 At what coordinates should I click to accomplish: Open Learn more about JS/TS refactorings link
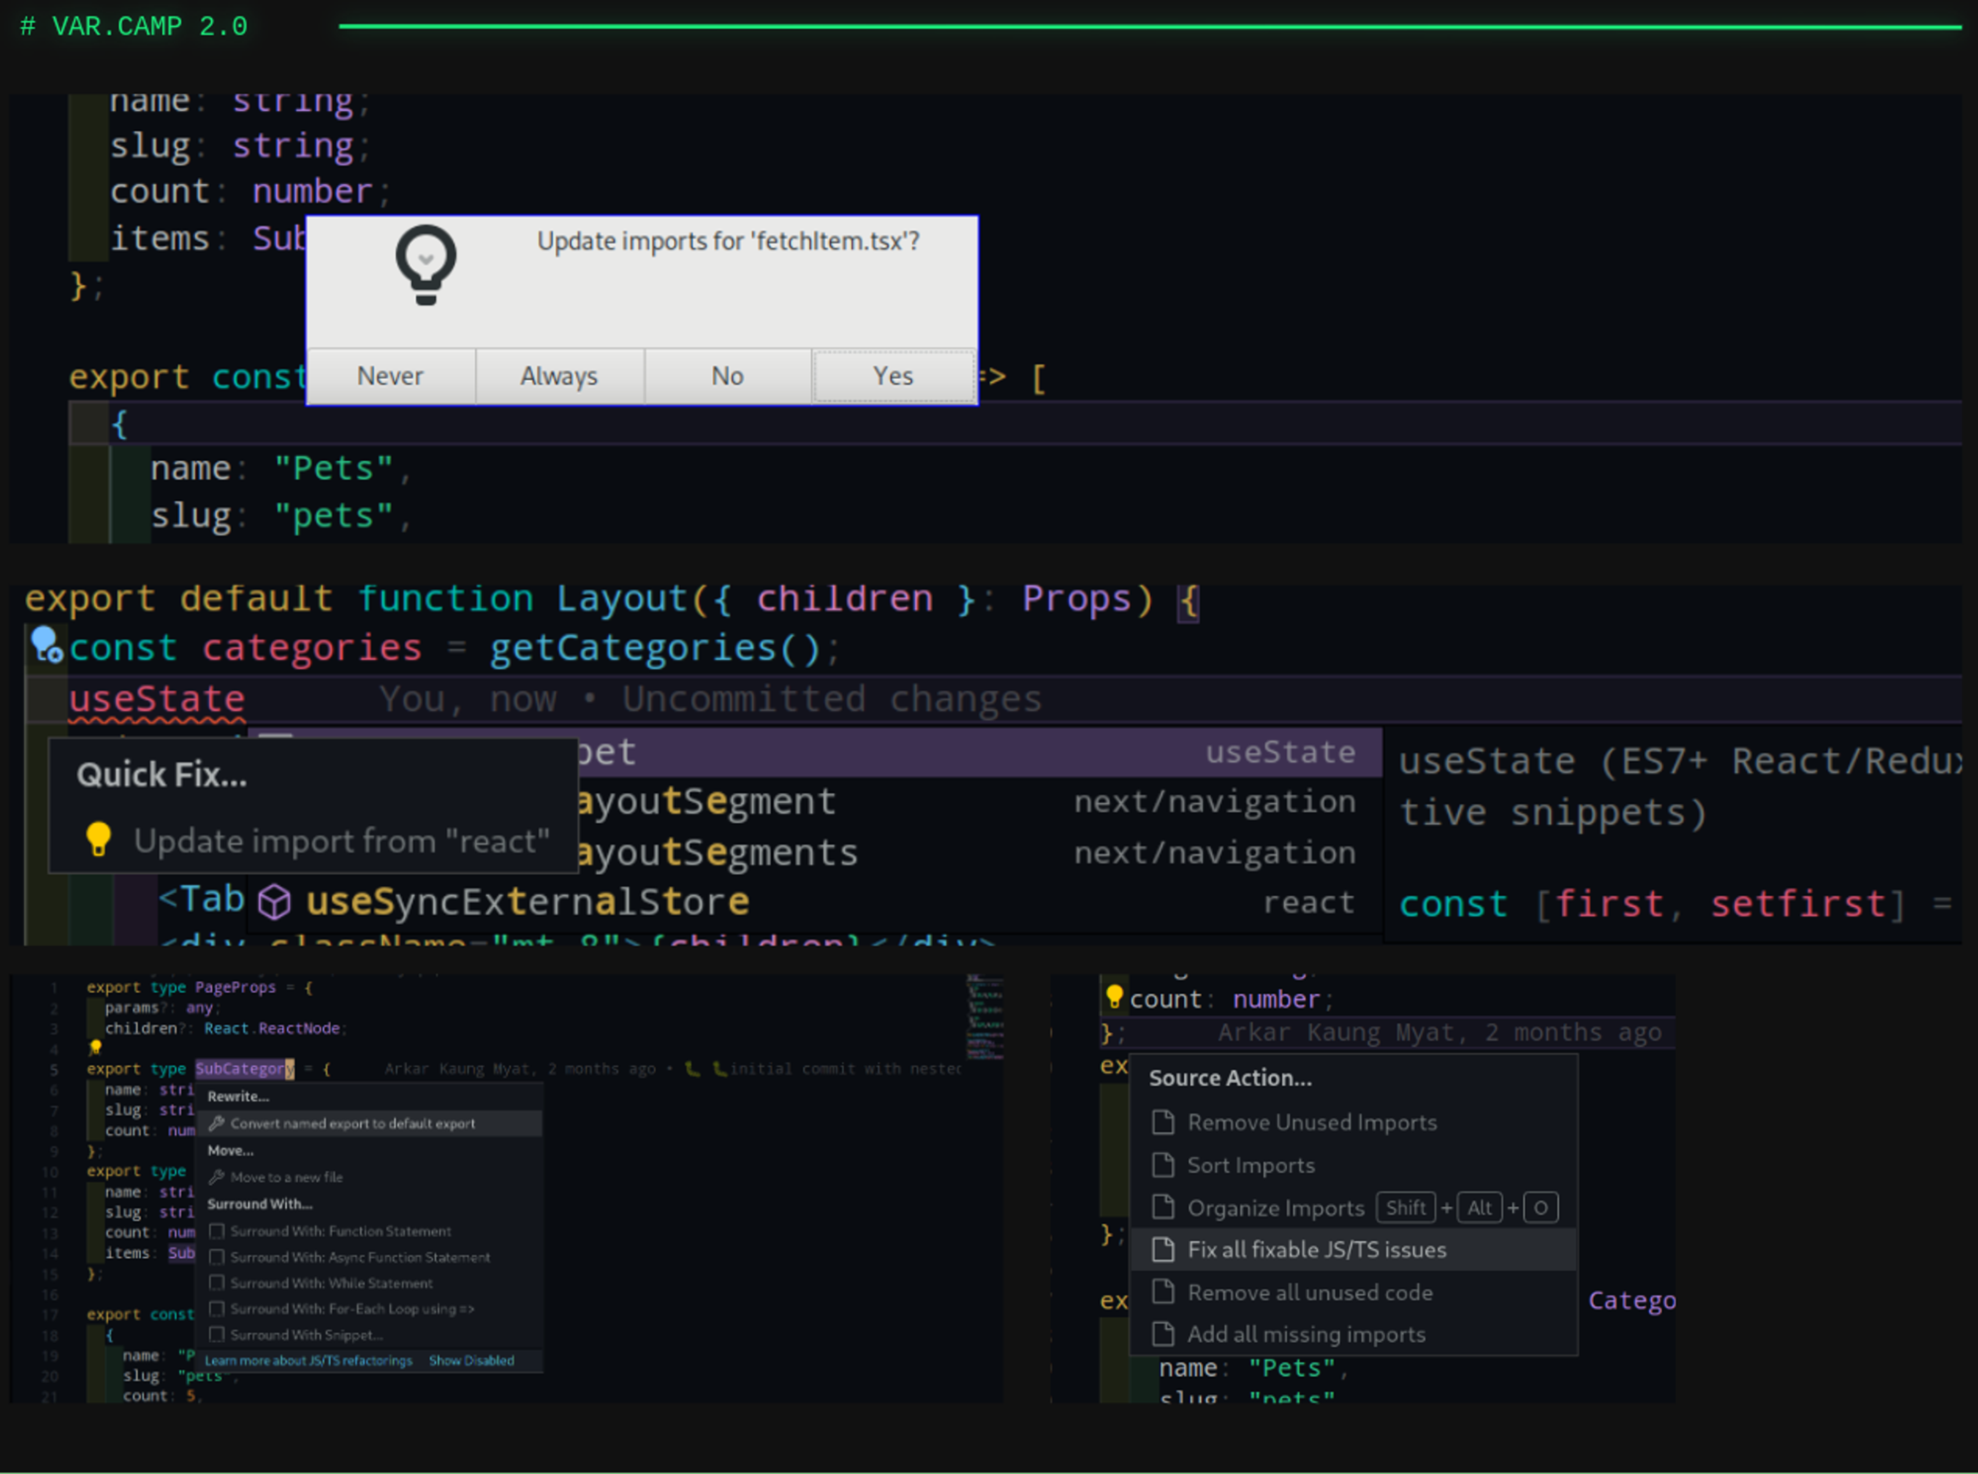tap(309, 1361)
